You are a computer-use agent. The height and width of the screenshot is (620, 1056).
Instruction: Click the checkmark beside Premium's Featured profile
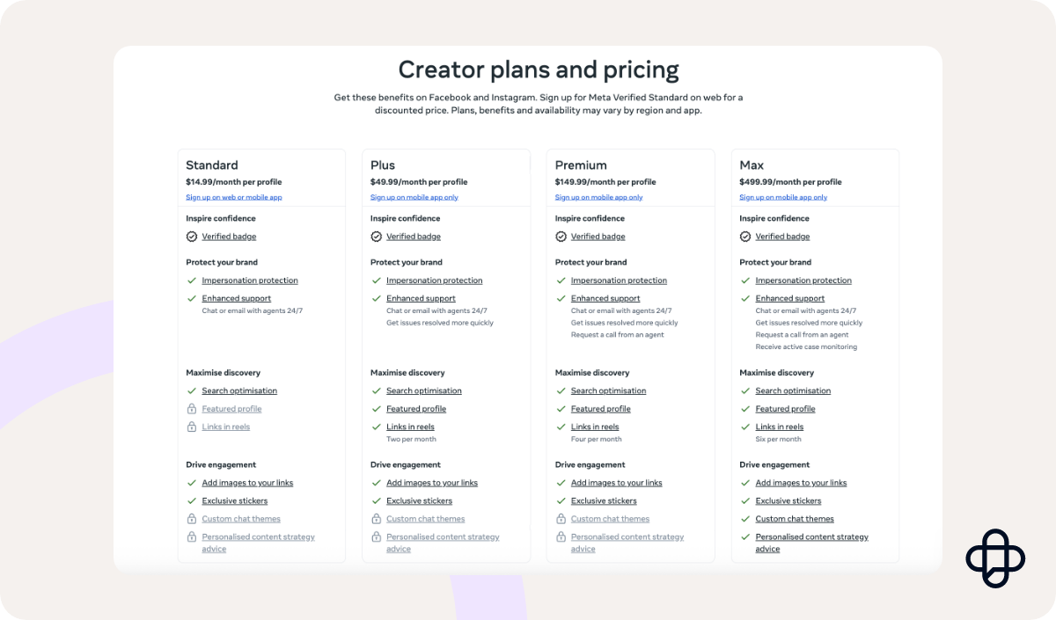click(561, 409)
